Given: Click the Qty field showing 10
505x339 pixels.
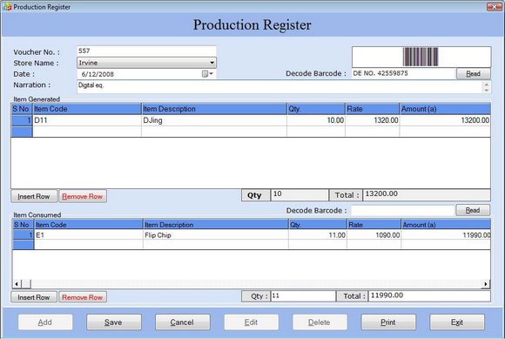Looking at the screenshot, I should pyautogui.click(x=300, y=195).
